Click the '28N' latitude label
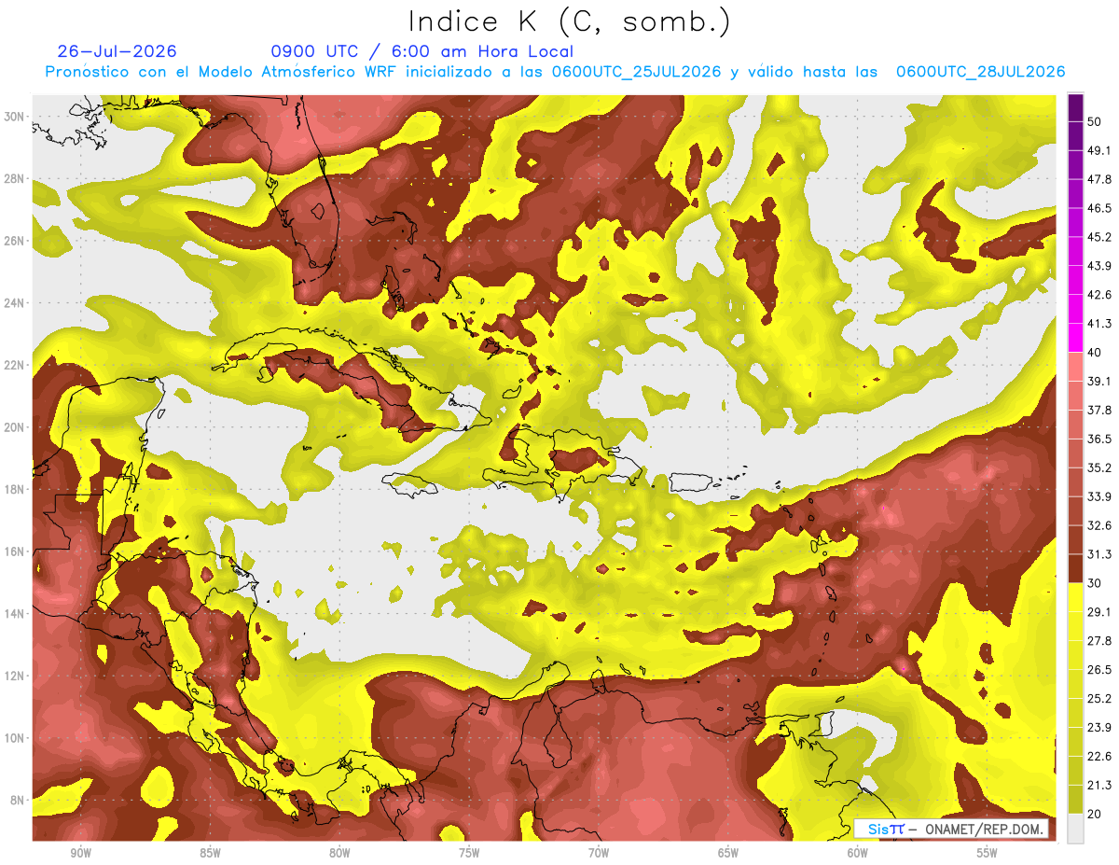The height and width of the screenshot is (865, 1119). click(16, 178)
